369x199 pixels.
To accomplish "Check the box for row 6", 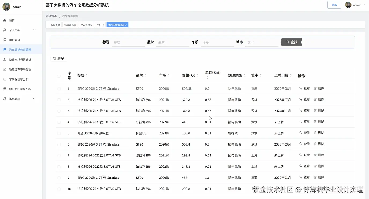I will tap(59, 144).
